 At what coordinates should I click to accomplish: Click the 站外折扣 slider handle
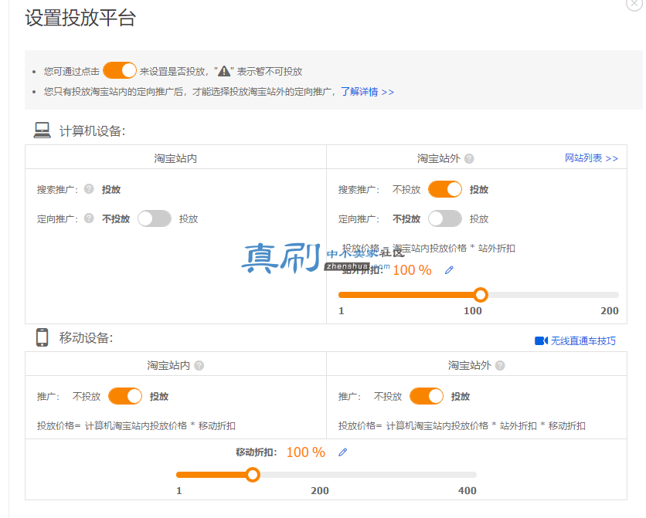pos(481,295)
